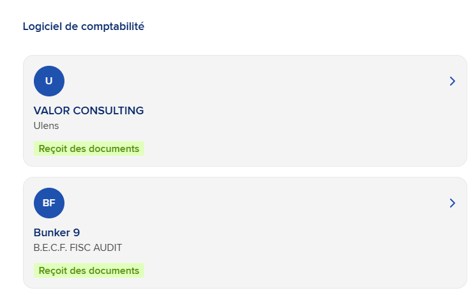This screenshot has width=473, height=295.
Task: Click the "Logiciel de comptabilité" heading
Action: (x=84, y=27)
